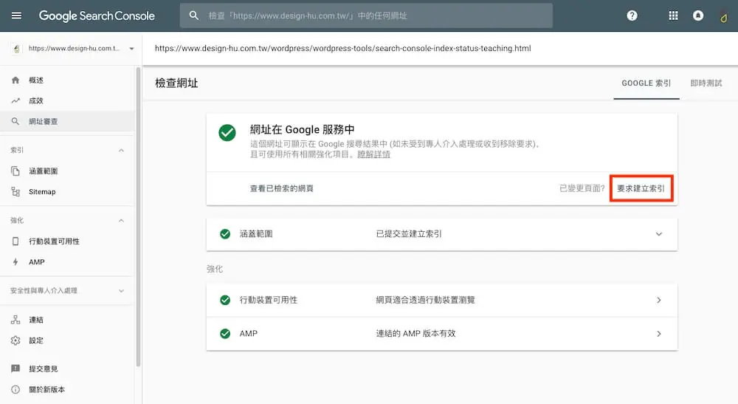Click the search magnifier icon in URL bar
738x404 pixels.
click(194, 16)
